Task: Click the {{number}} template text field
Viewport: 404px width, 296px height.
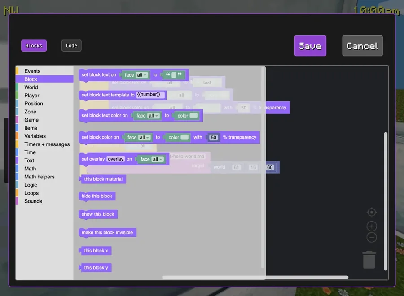Action: (x=150, y=95)
